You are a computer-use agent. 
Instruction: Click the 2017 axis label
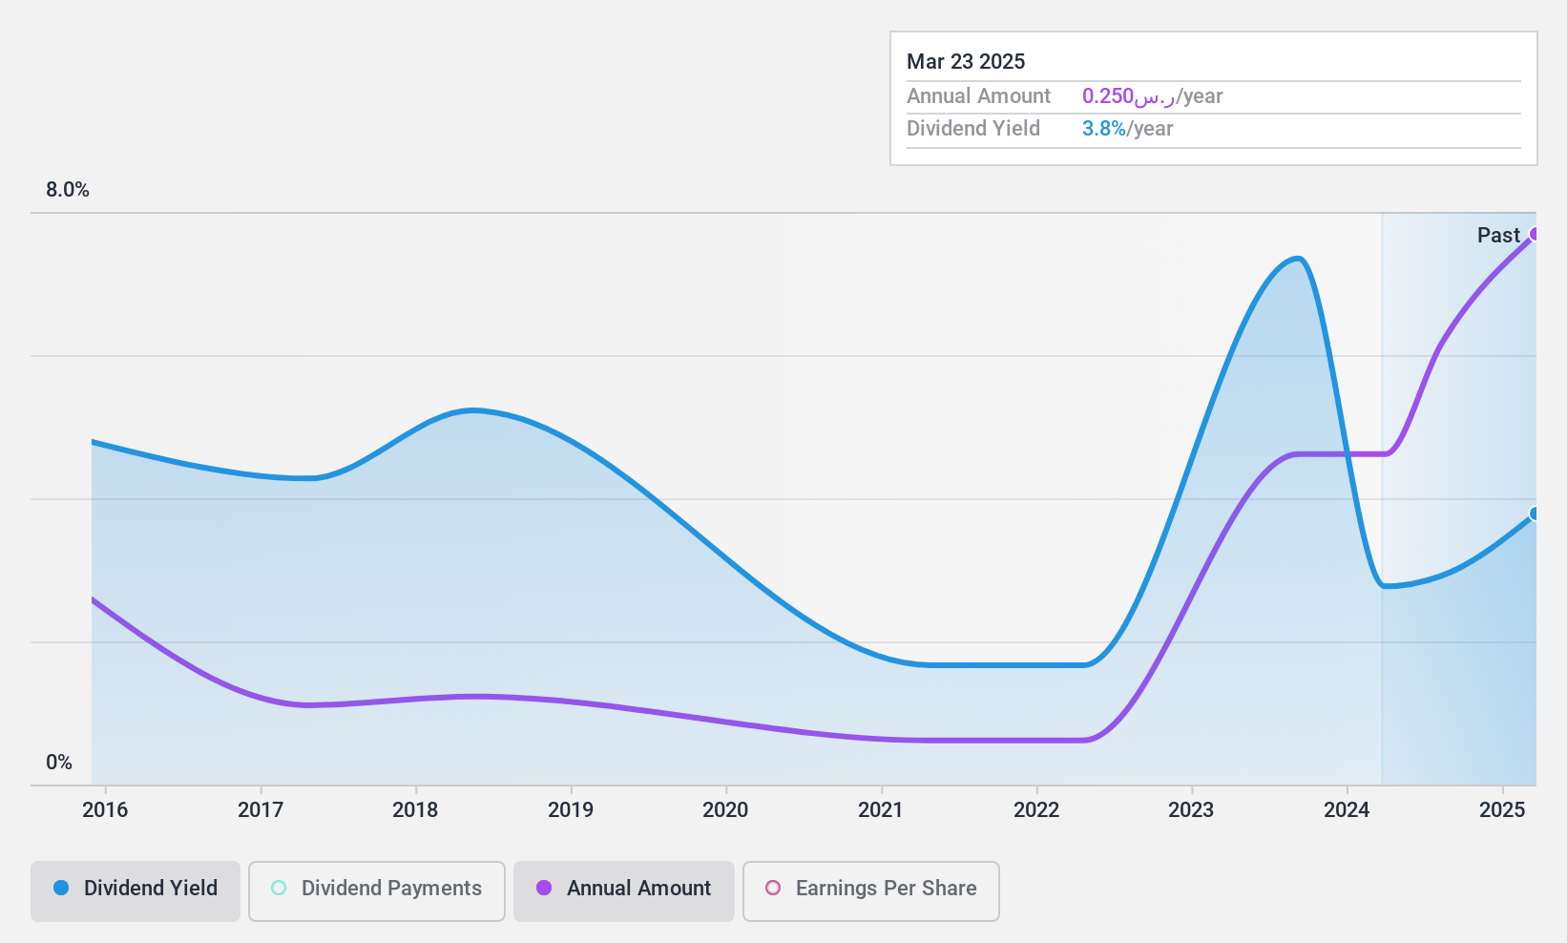[261, 810]
